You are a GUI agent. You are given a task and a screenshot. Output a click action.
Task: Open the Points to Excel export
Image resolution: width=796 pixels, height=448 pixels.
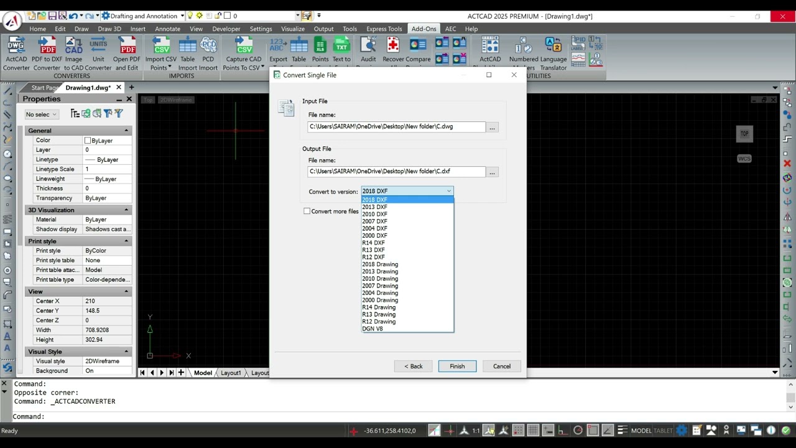pos(320,50)
